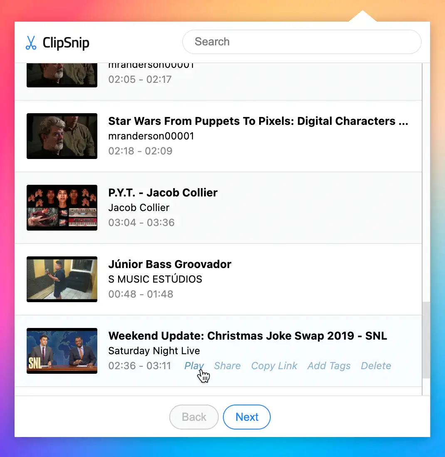Click the 02:36 - 03:11 time range
This screenshot has height=457, width=445.
tap(139, 365)
